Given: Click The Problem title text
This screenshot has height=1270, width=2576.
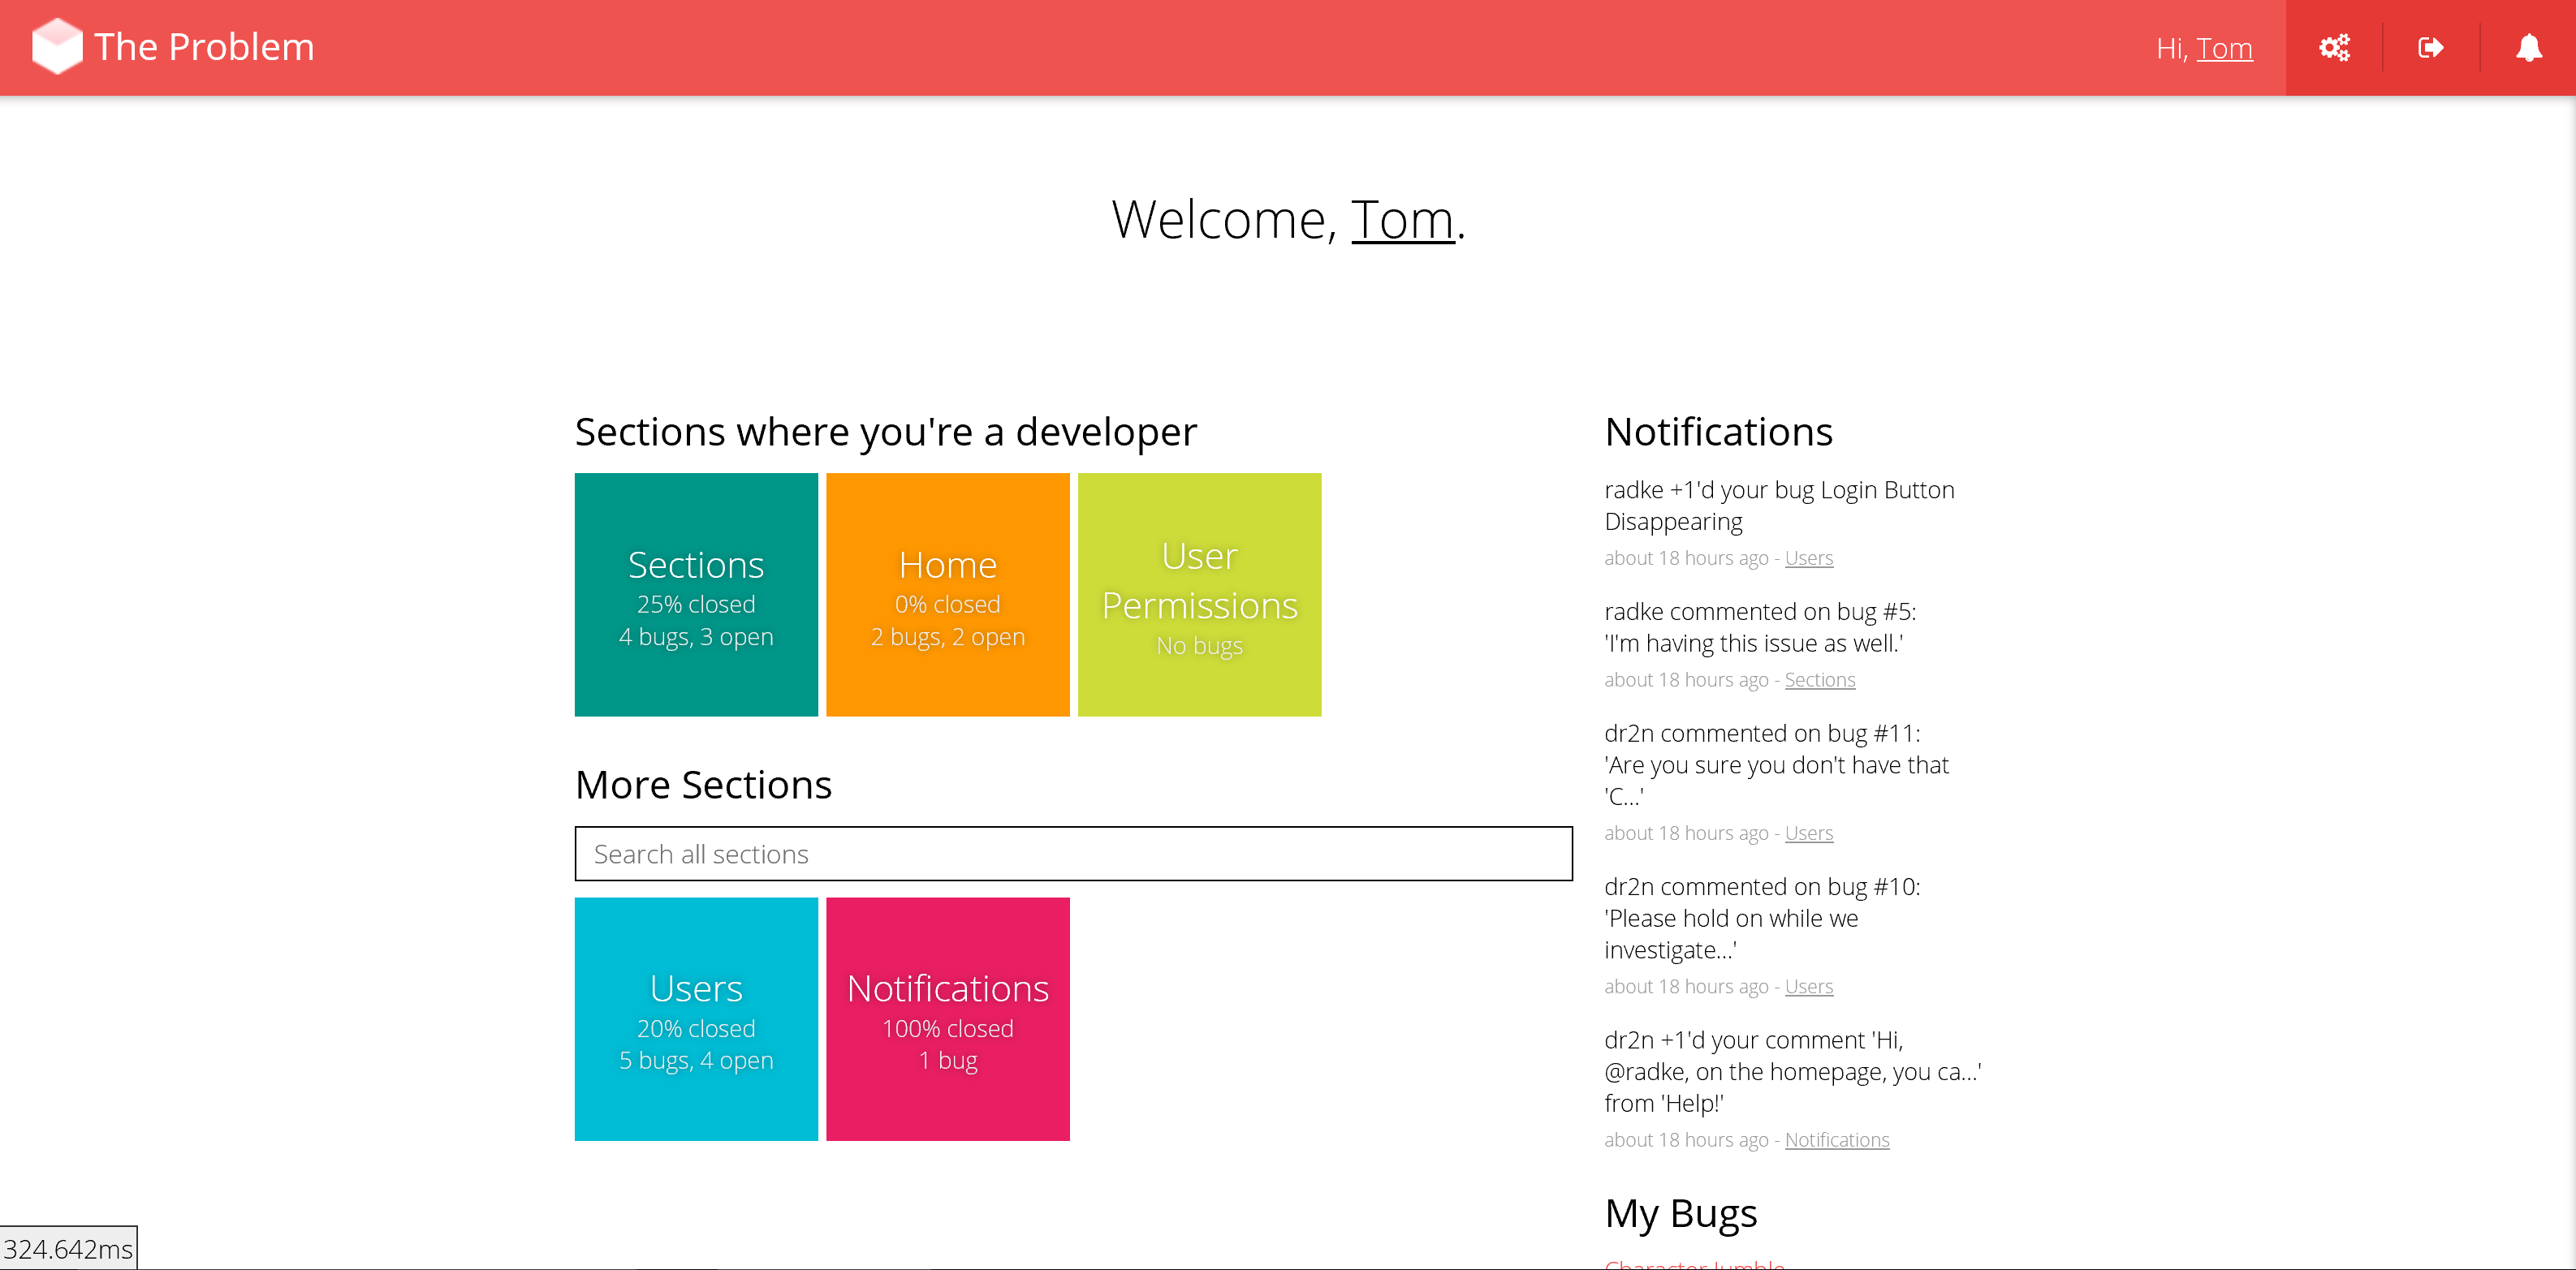Looking at the screenshot, I should (x=204, y=47).
